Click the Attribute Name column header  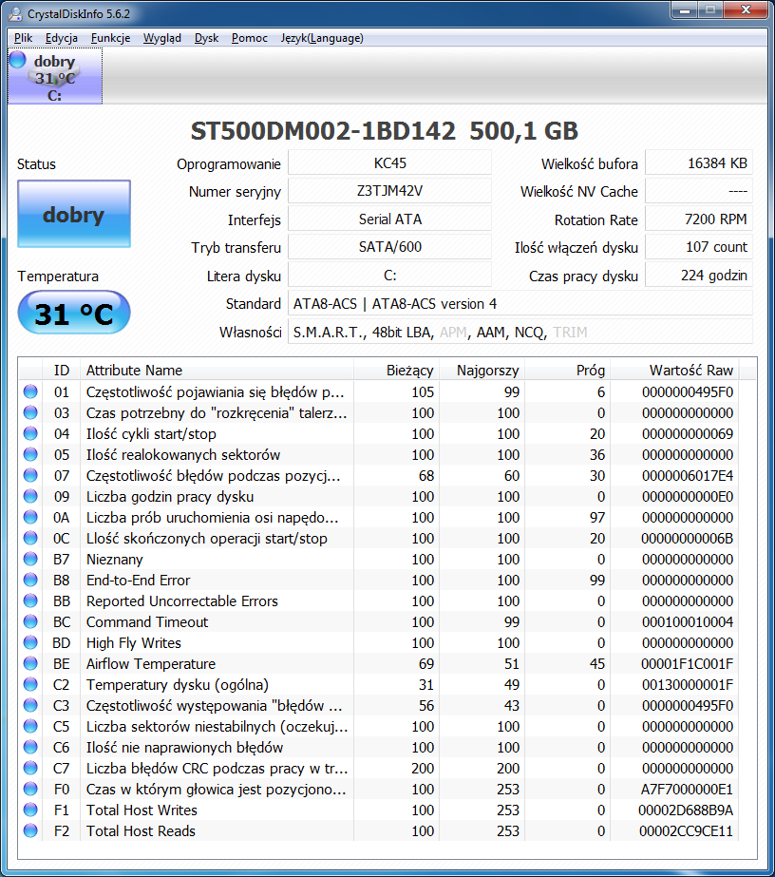[x=217, y=371]
